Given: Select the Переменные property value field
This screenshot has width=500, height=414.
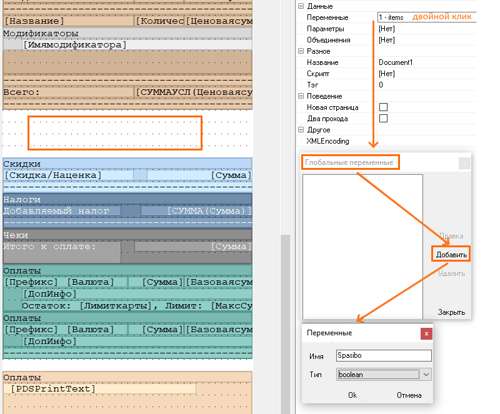Looking at the screenshot, I should (x=425, y=17).
